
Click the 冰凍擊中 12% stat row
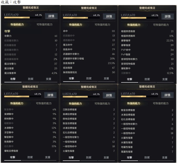30,128
